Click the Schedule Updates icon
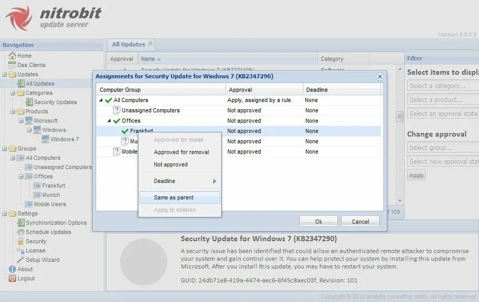 tap(21, 232)
